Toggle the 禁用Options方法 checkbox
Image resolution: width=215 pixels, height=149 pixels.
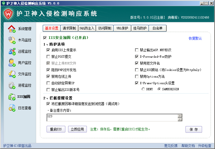[137, 76]
